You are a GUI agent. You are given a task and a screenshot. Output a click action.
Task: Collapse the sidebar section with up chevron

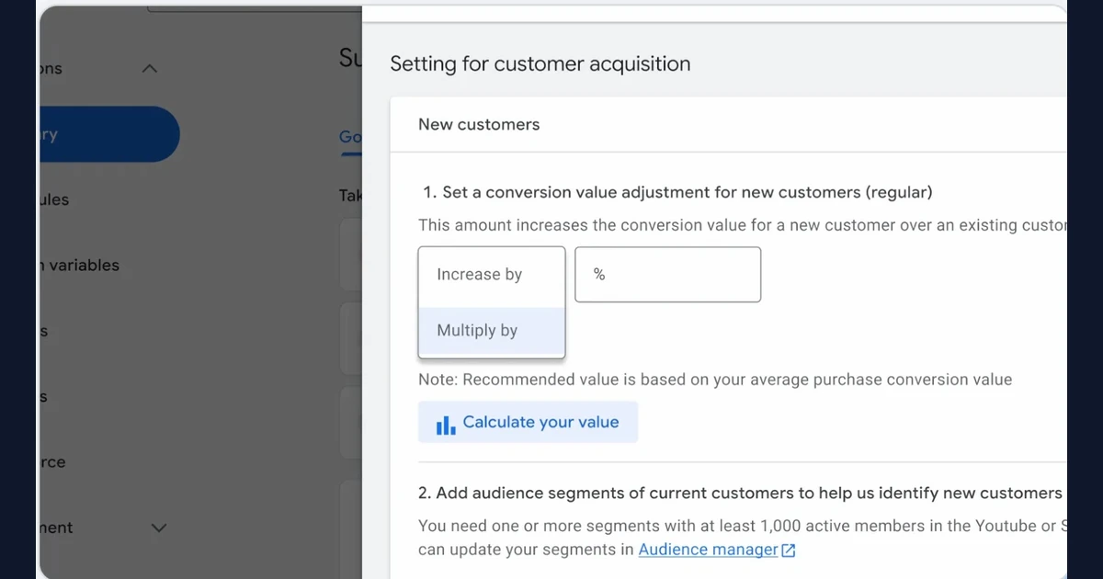click(151, 69)
